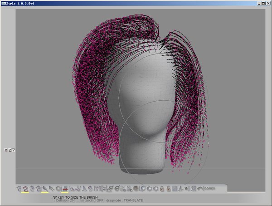Click the red comb icon in toolbar
The image size is (272, 206).
coord(65,188)
